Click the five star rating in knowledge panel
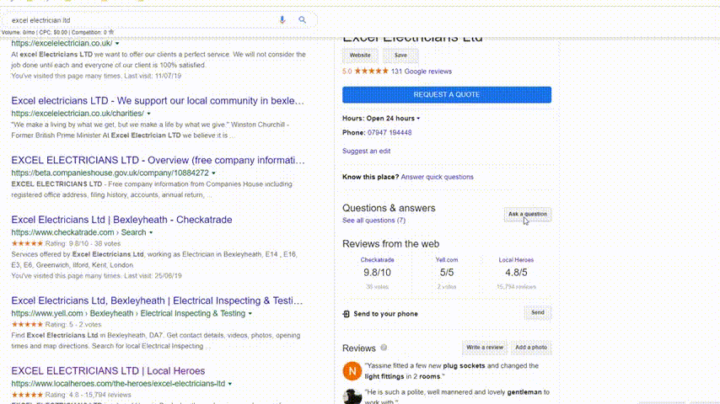Viewport: 720px width, 404px height. pos(372,71)
